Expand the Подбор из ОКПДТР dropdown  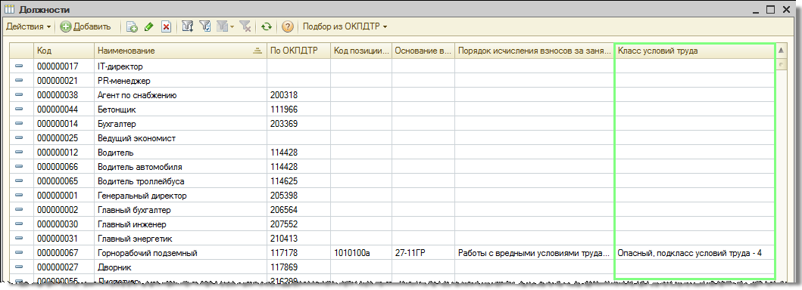(x=345, y=27)
